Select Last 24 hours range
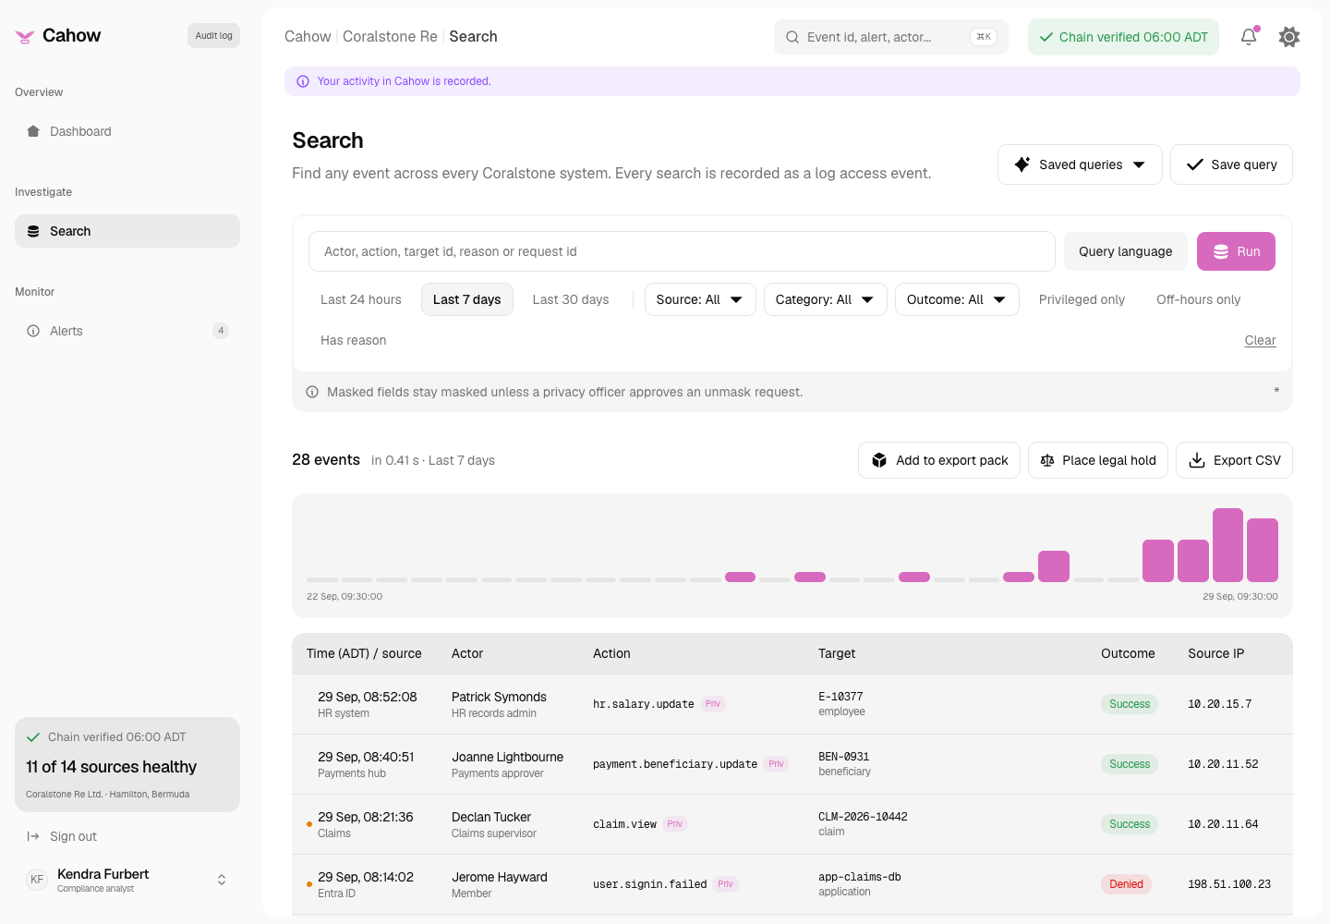The image size is (1330, 924). 361,299
